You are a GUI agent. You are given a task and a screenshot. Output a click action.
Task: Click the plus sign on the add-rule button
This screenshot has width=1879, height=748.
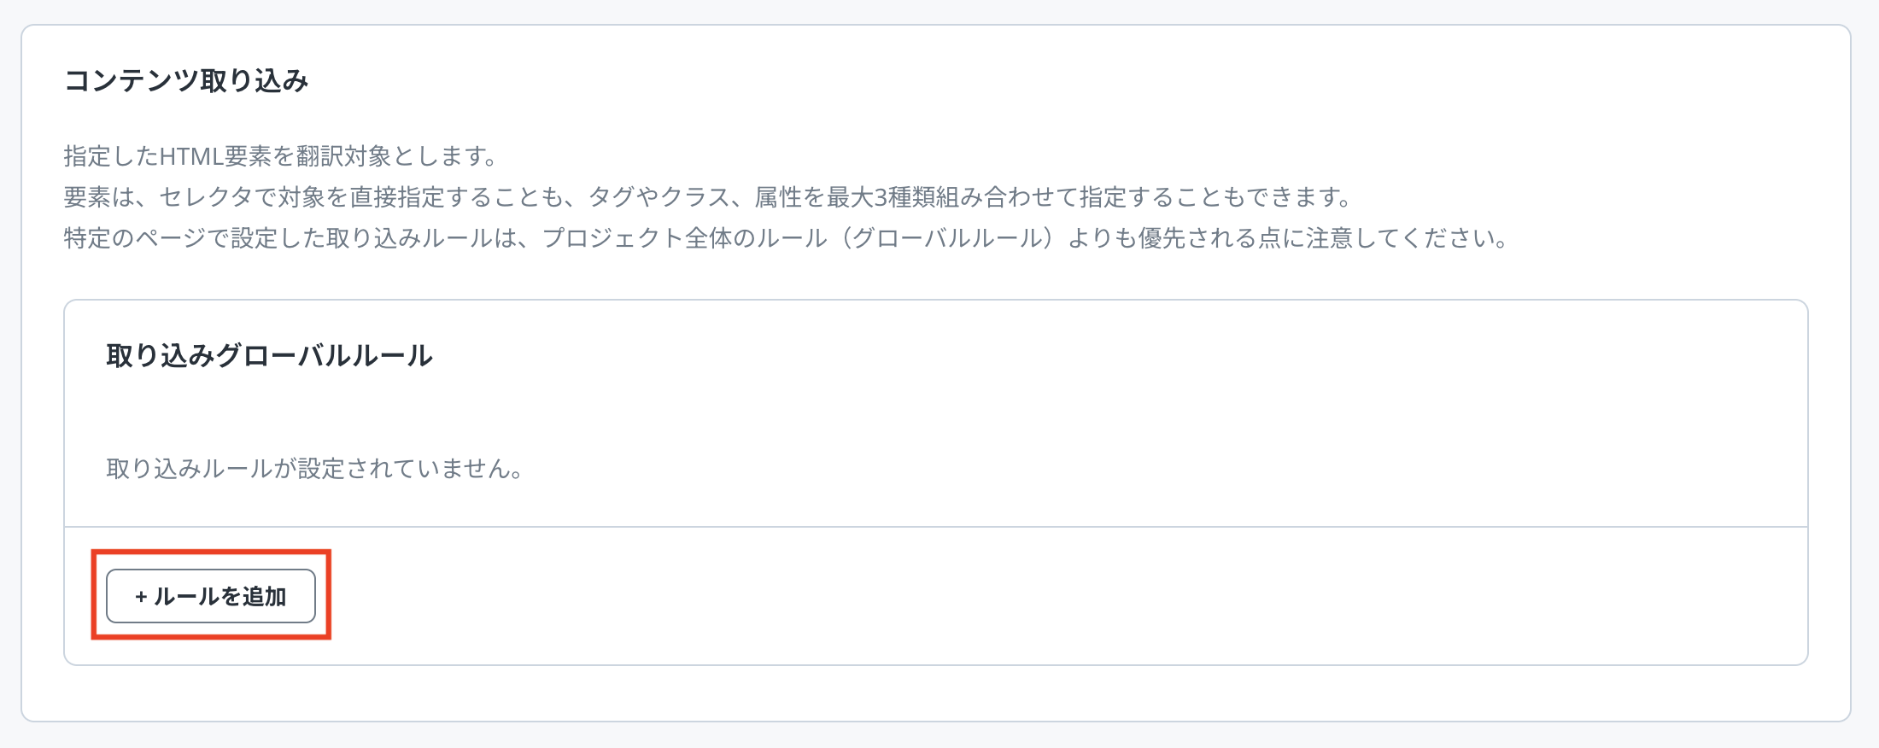[x=141, y=597]
